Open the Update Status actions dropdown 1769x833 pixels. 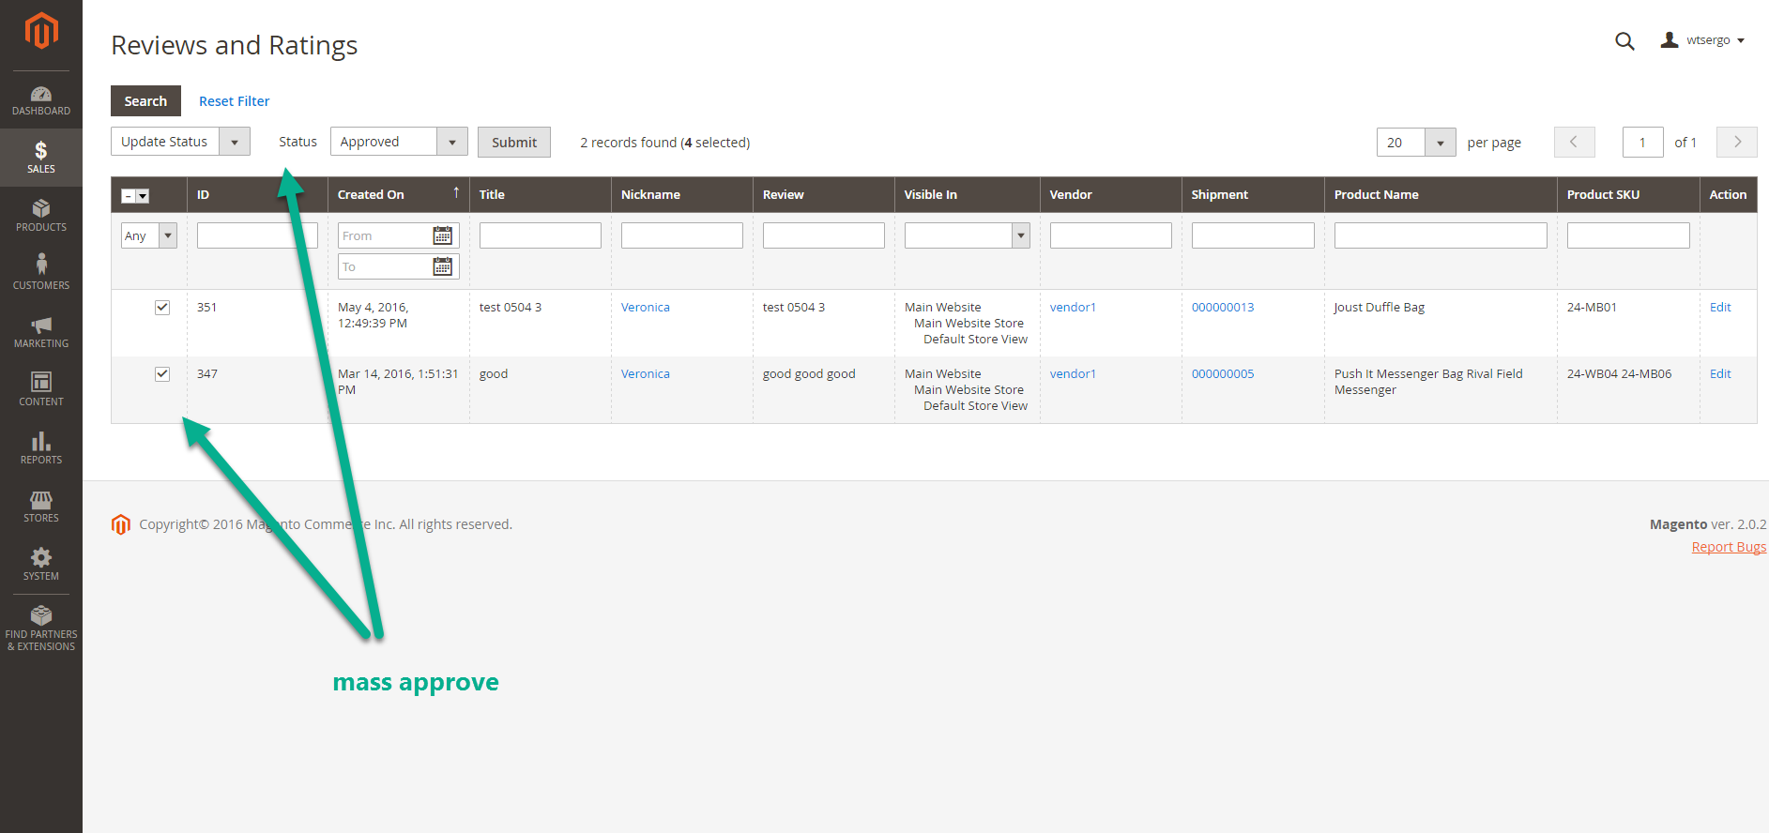[x=180, y=142]
